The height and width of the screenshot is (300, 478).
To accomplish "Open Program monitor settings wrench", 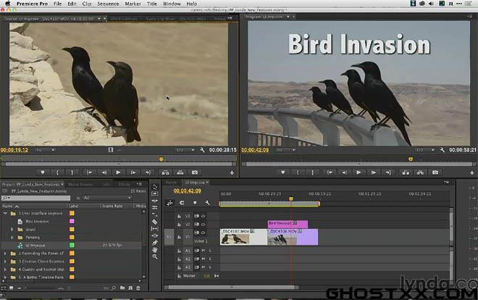I will [x=442, y=150].
